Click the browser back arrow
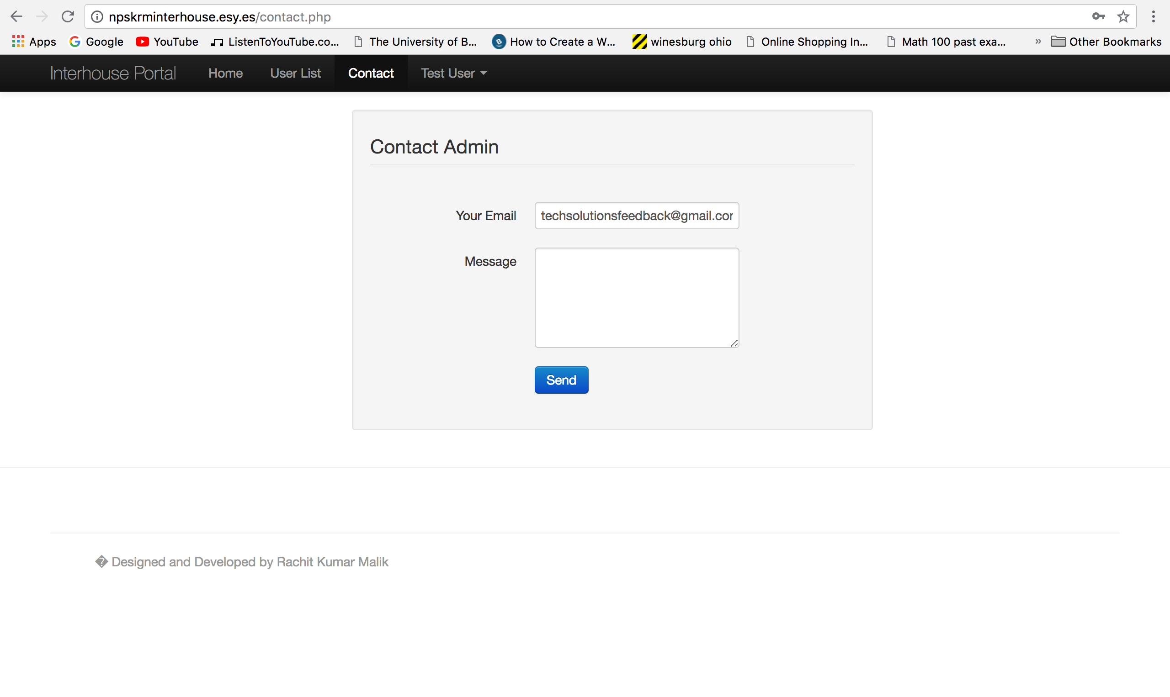 16,17
